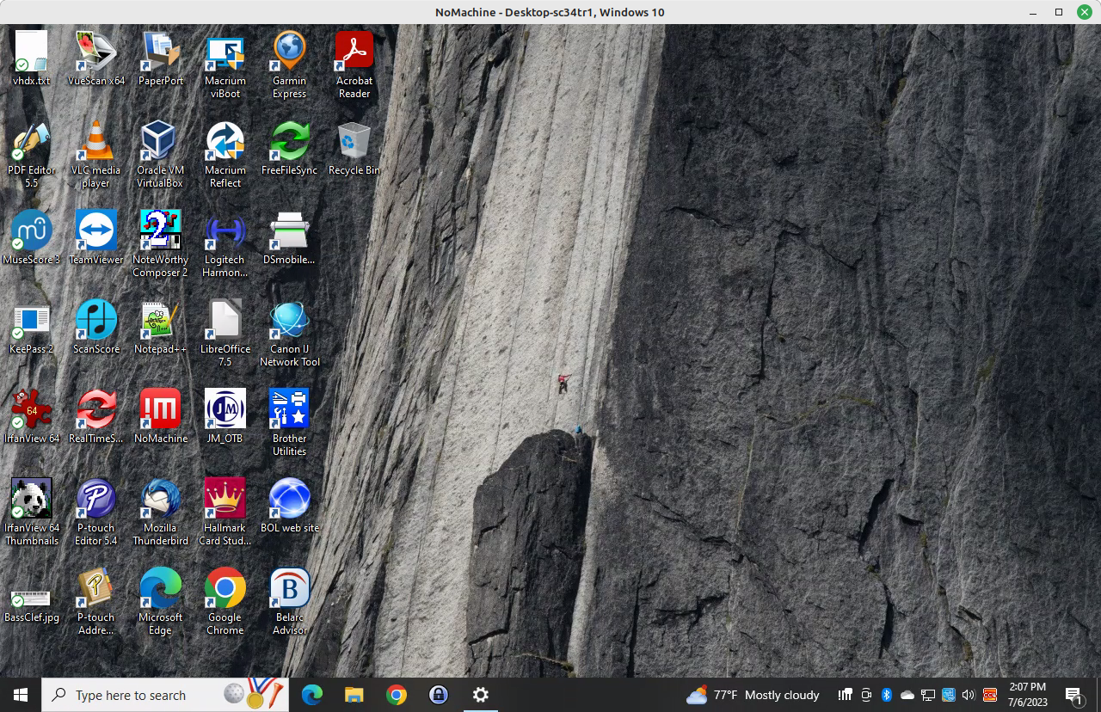Click the Brother Utilities shortcut
Image resolution: width=1101 pixels, height=712 pixels.
[290, 423]
